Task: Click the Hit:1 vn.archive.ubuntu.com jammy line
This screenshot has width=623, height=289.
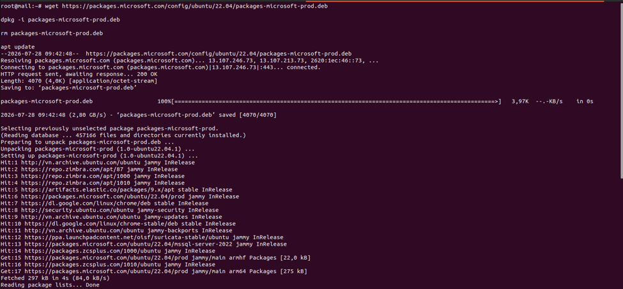Action: pos(98,163)
